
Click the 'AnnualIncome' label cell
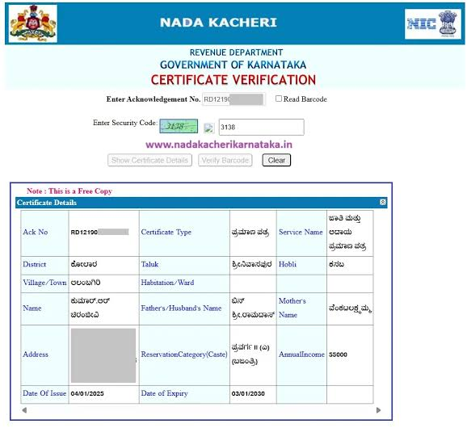pos(301,355)
